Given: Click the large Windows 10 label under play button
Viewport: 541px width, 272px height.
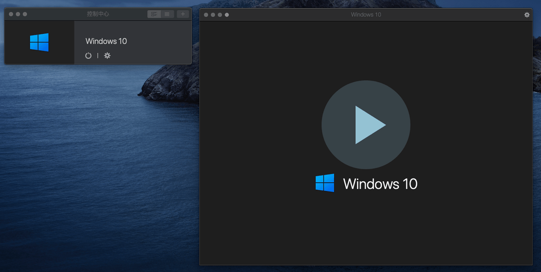Looking at the screenshot, I should coord(380,184).
